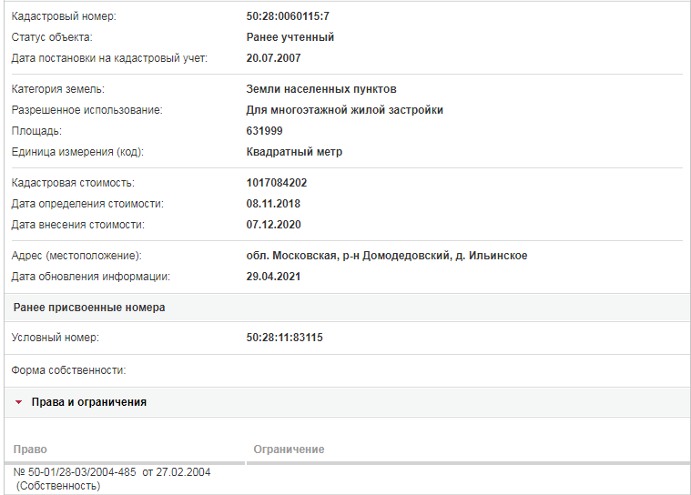Click the Право column header
This screenshot has width=691, height=495.
pyautogui.click(x=30, y=450)
